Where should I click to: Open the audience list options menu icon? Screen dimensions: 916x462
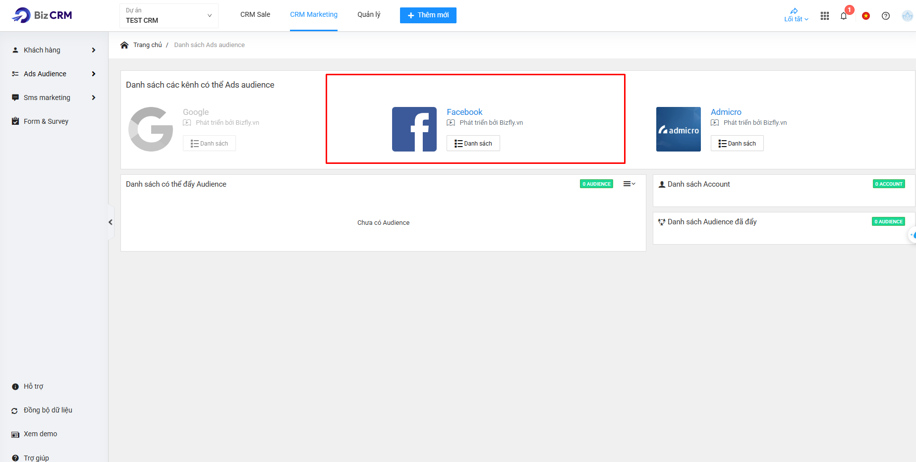pos(629,184)
